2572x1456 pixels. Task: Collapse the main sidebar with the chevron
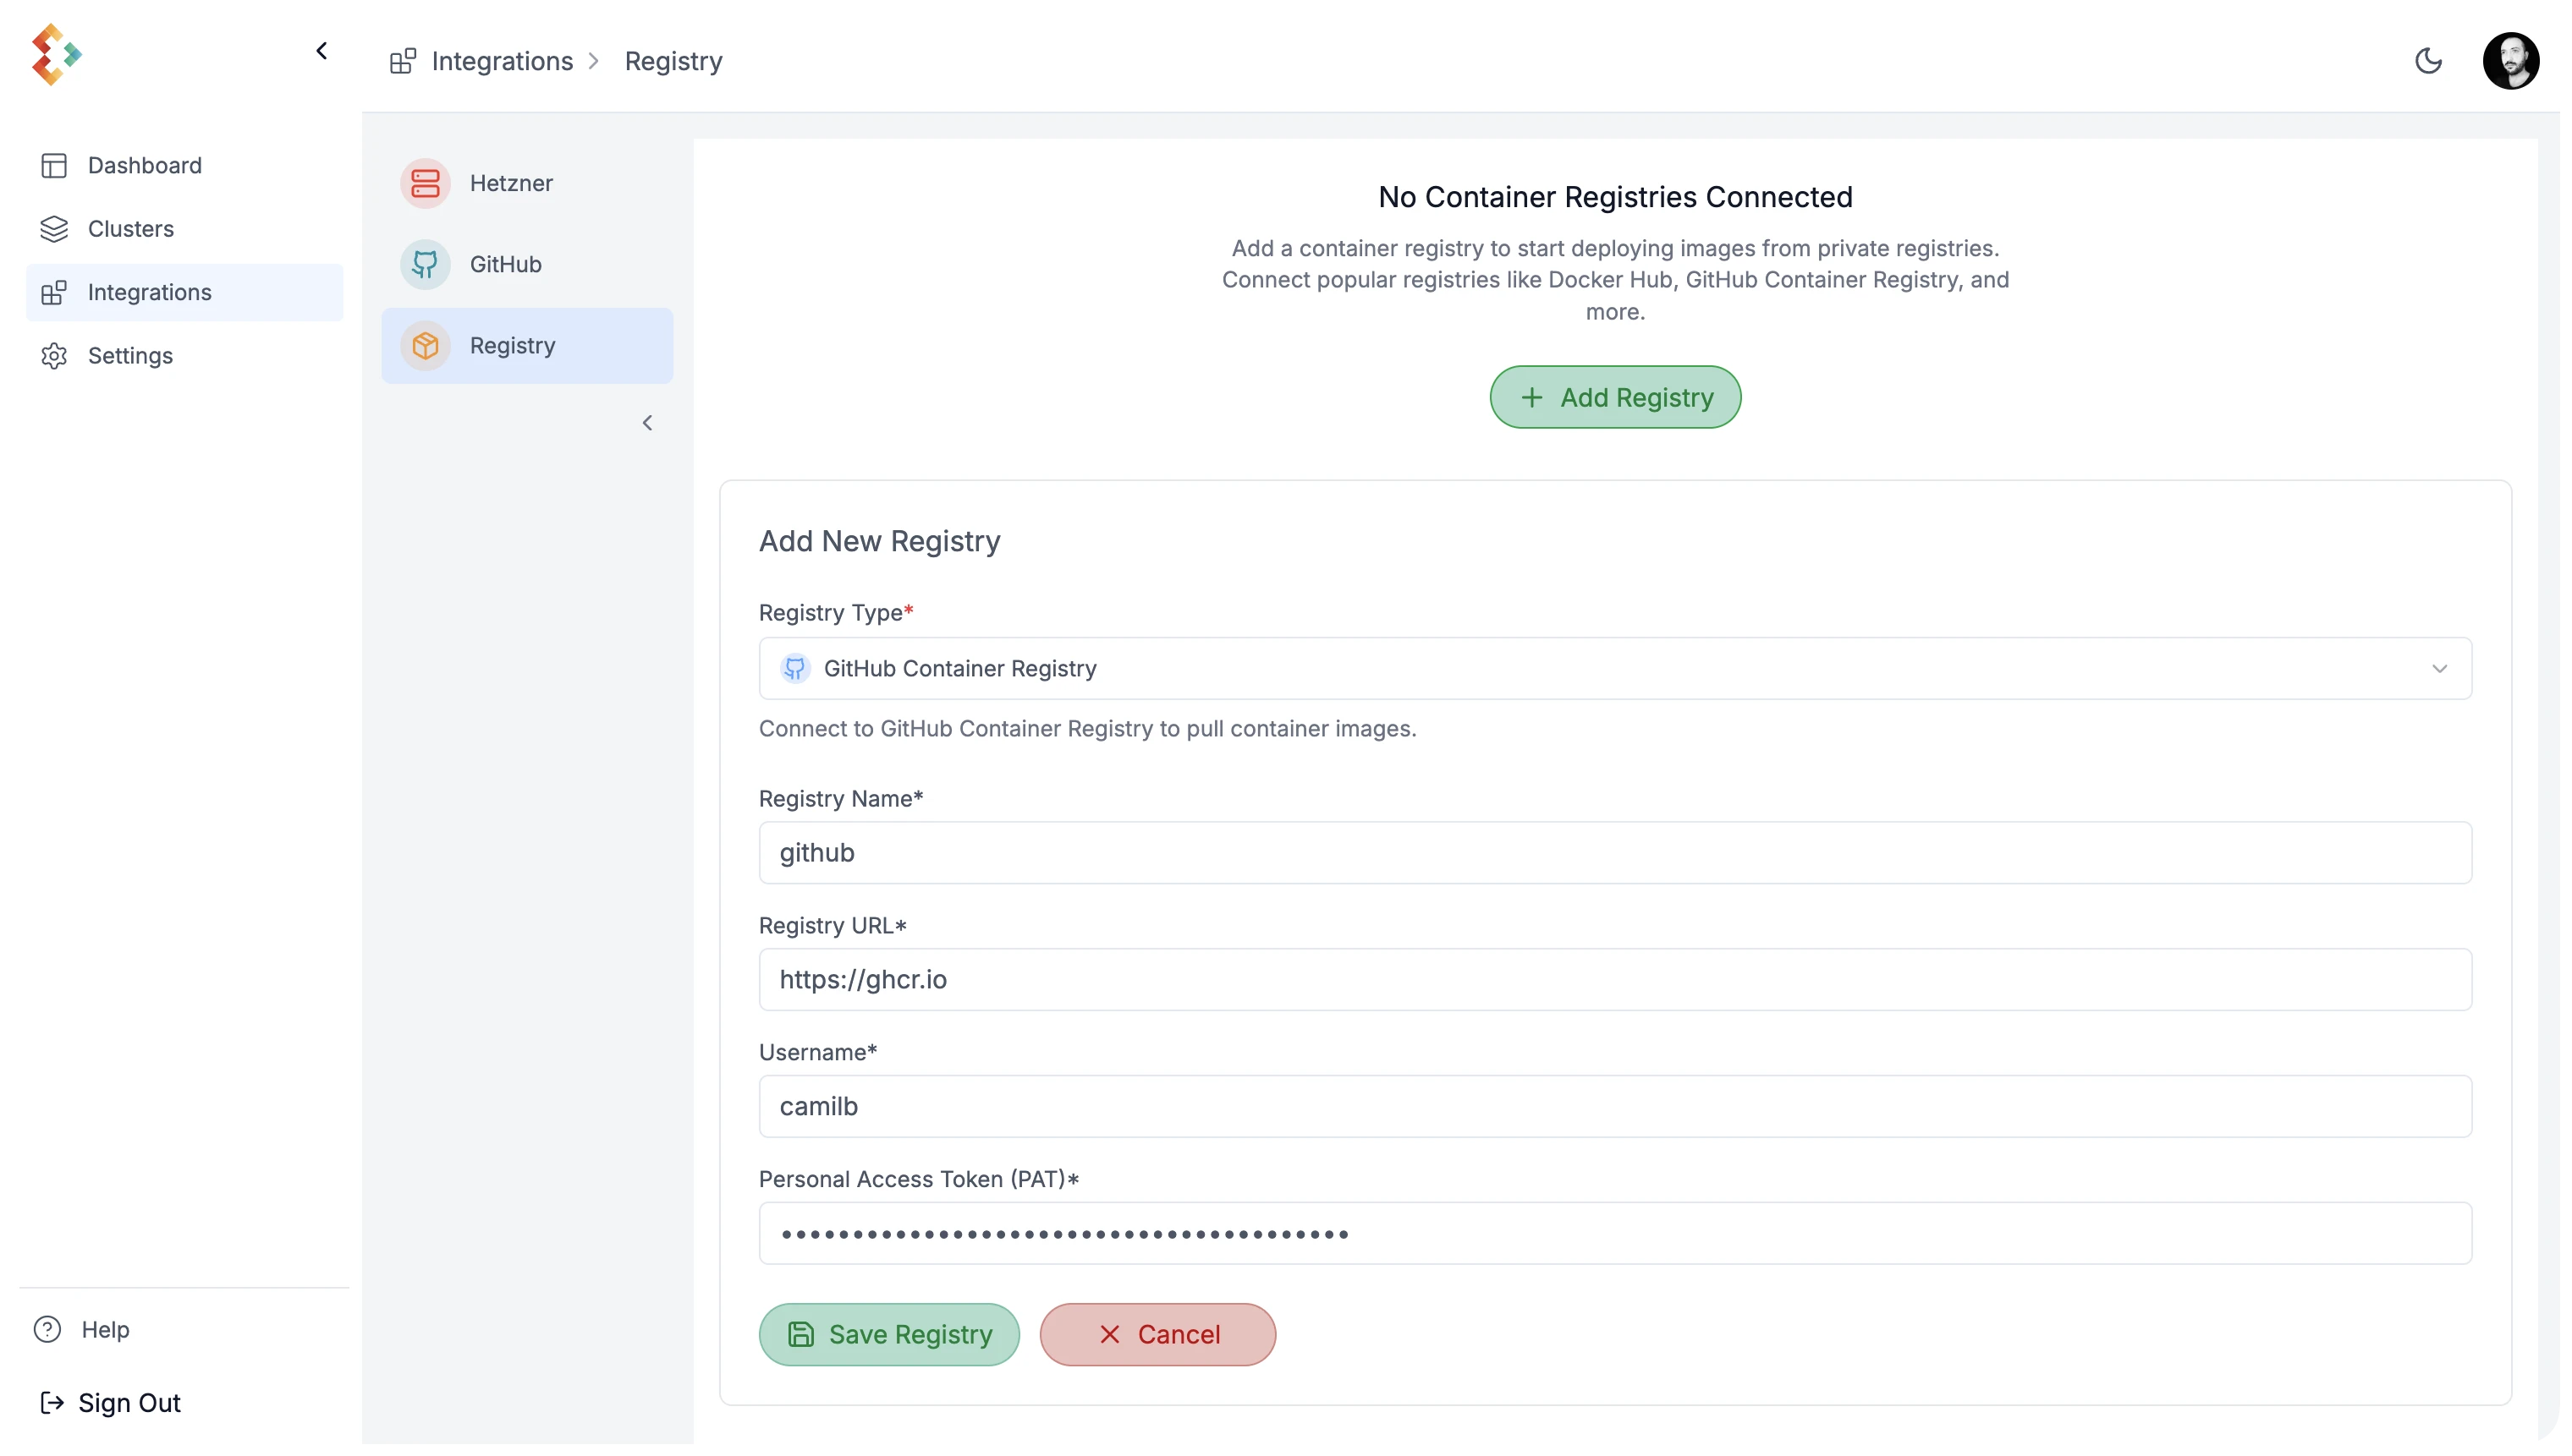(322, 51)
